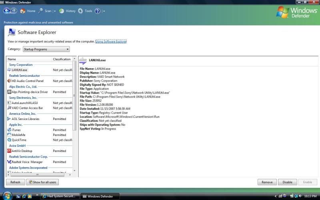Select the iTunes startup entry

coord(16,130)
